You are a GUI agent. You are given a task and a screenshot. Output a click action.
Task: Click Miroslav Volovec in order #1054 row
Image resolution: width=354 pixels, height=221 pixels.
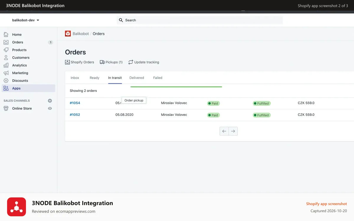pyautogui.click(x=174, y=103)
